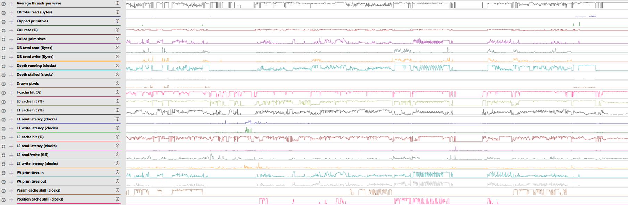Screen dimensions: 628x205
Task: Open gear settings for L2 read/write (GB)
Action: click(x=3, y=155)
